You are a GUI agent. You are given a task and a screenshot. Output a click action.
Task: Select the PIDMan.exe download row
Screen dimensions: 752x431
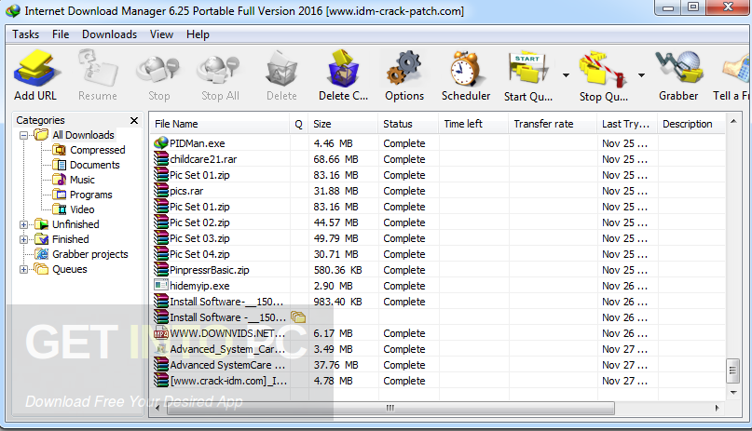tap(437, 143)
